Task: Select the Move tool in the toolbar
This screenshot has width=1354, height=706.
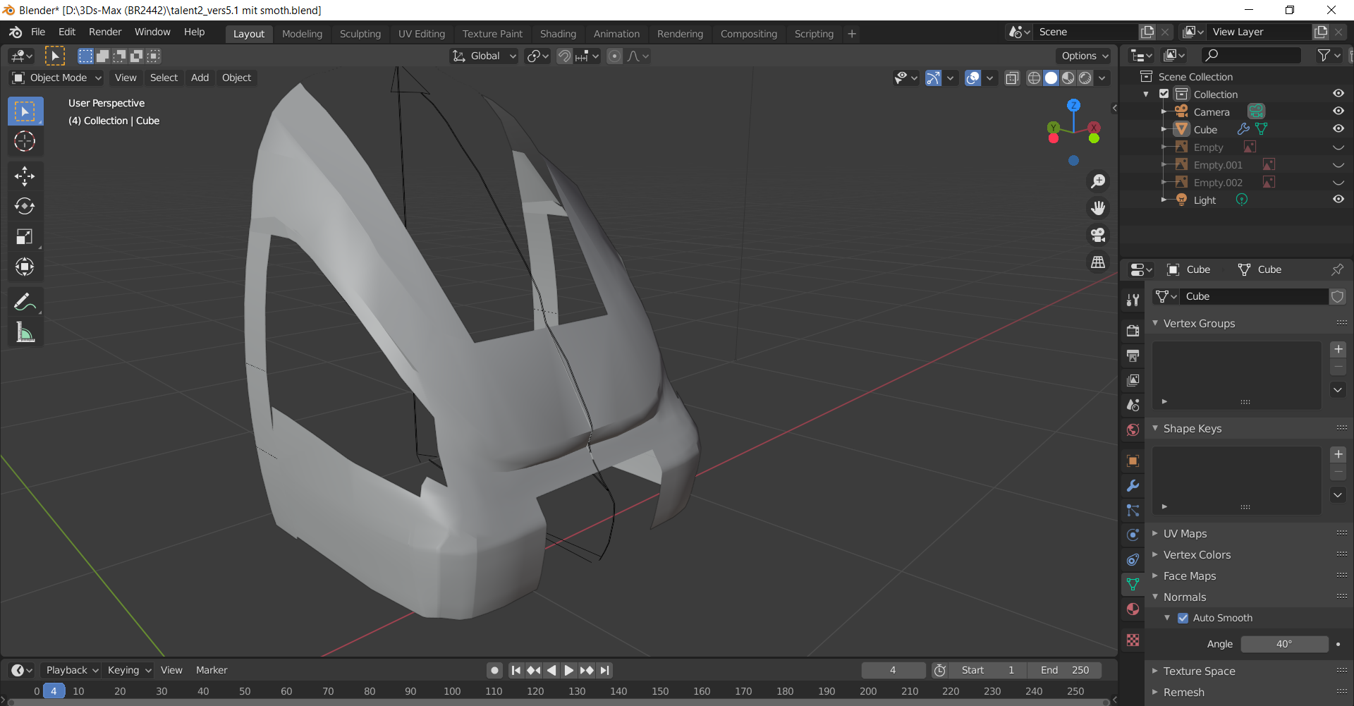Action: coord(25,176)
